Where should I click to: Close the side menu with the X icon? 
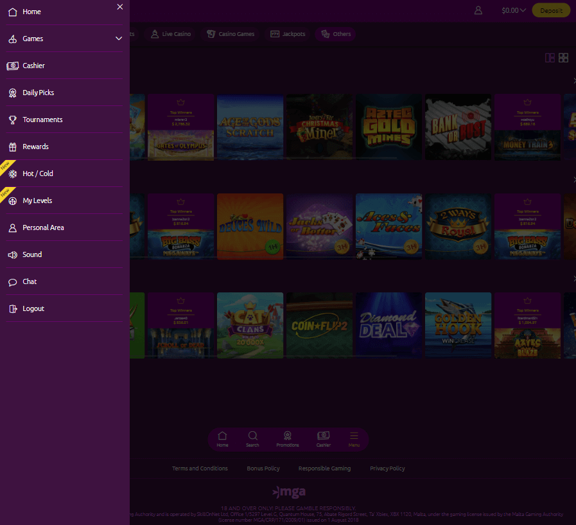coord(119,6)
